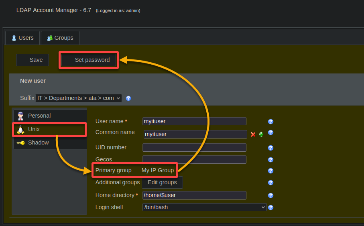Click the My IP Group primary group value
364x226 pixels.
[158, 170]
